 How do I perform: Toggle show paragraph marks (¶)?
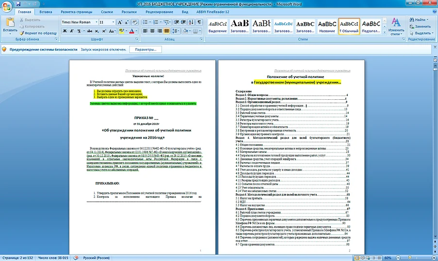pos(199,22)
